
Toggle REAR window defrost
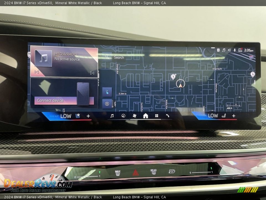pos(154,172)
